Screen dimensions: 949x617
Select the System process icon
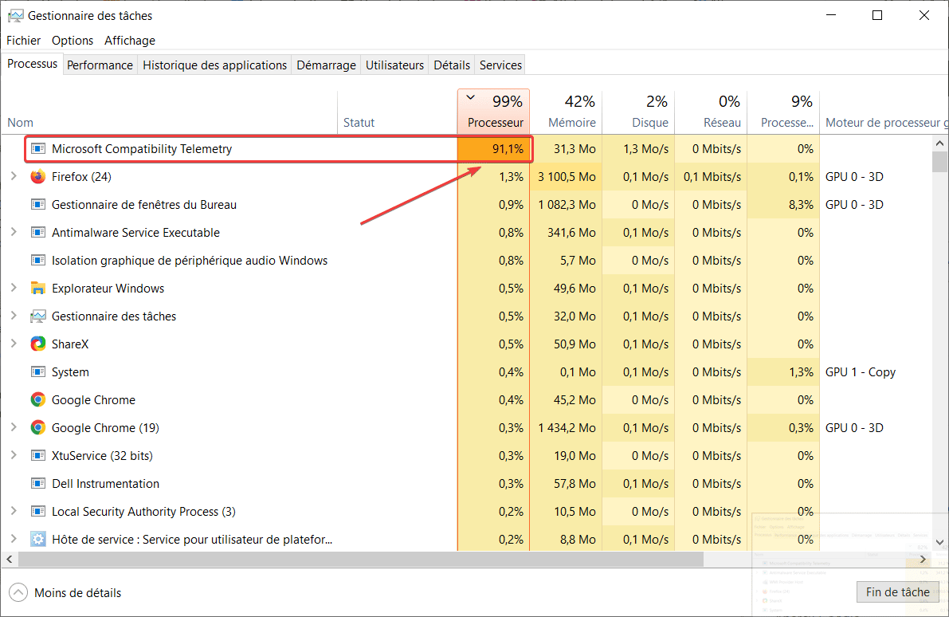(x=38, y=371)
